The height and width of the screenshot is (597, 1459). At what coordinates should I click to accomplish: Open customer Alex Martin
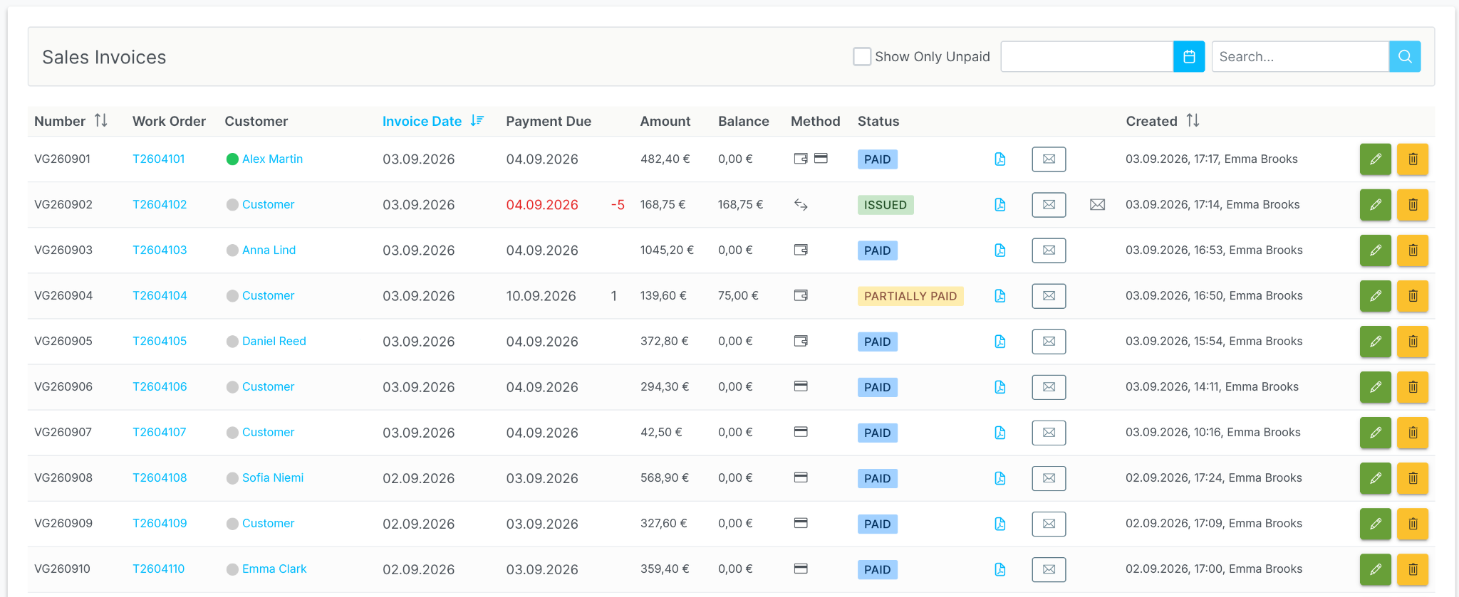click(272, 159)
